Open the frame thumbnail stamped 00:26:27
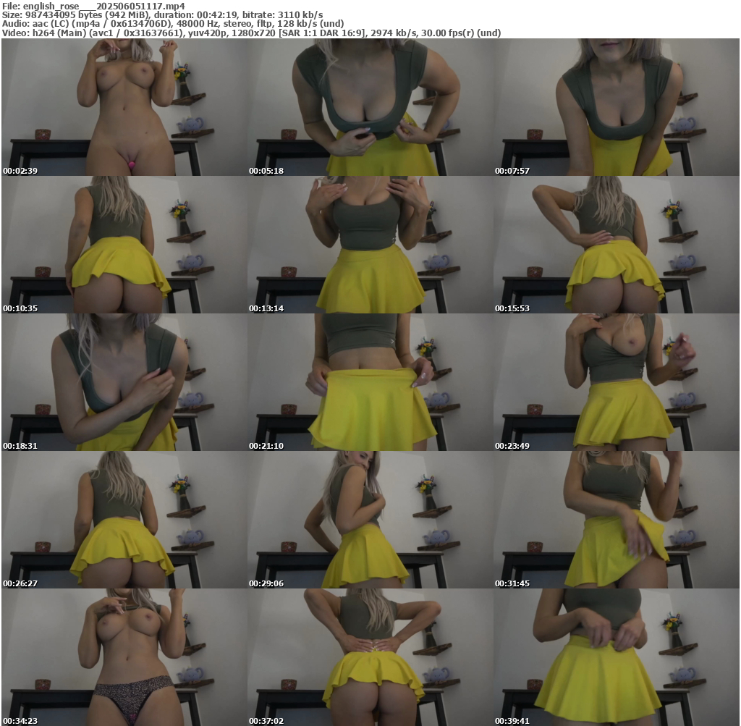Screen dimensions: 741x726 tap(124, 520)
